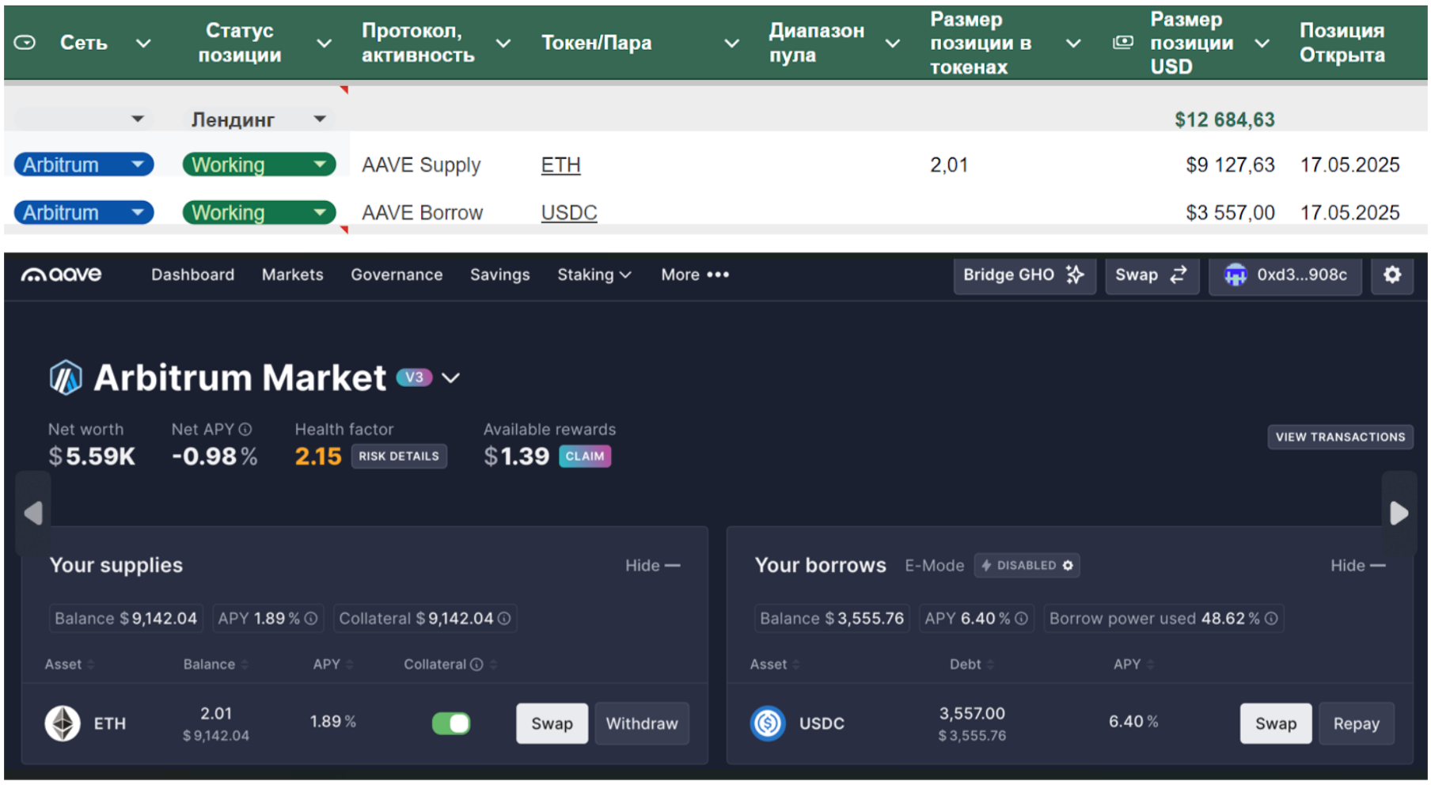
Task: Go to Governance page
Action: [x=397, y=275]
